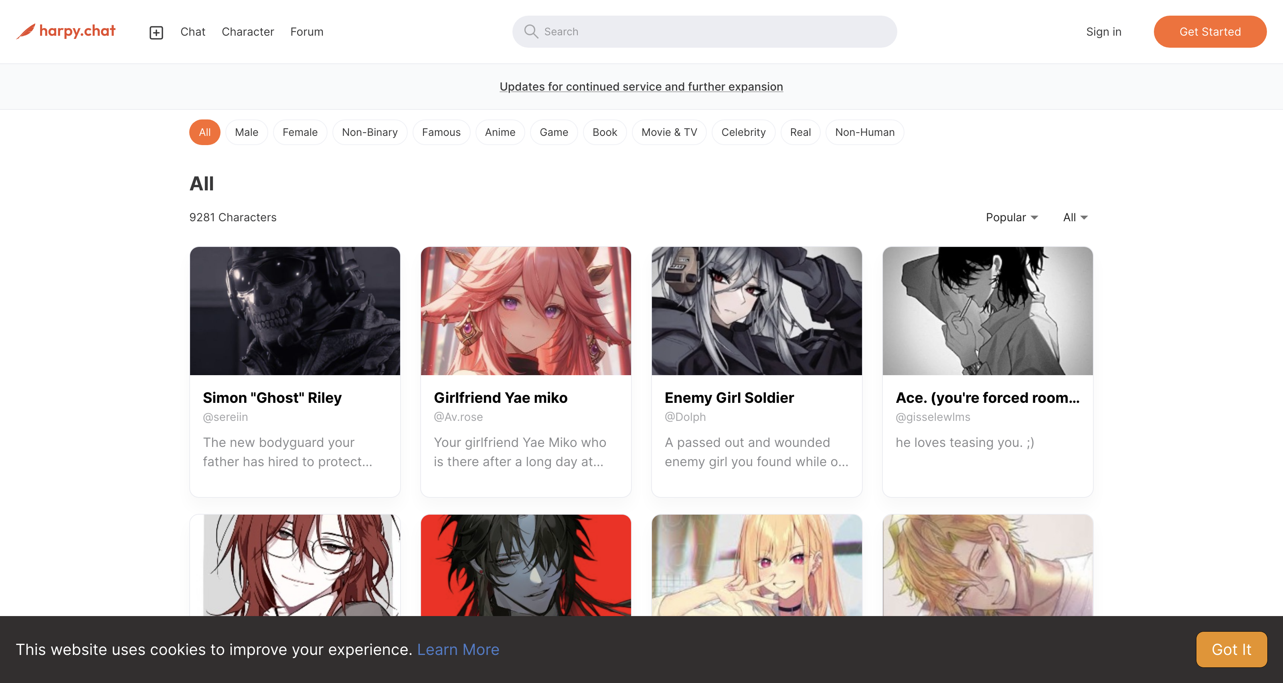The width and height of the screenshot is (1283, 683).
Task: Filter characters by Male
Action: [247, 132]
